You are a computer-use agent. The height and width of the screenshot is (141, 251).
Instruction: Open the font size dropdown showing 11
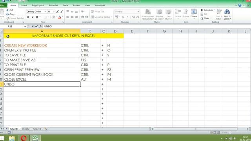click(x=54, y=11)
